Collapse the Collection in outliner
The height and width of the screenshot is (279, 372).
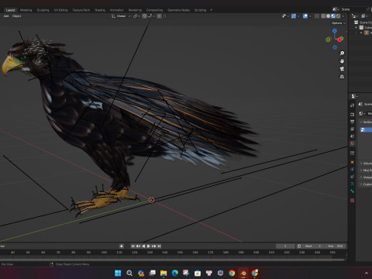coord(356,28)
